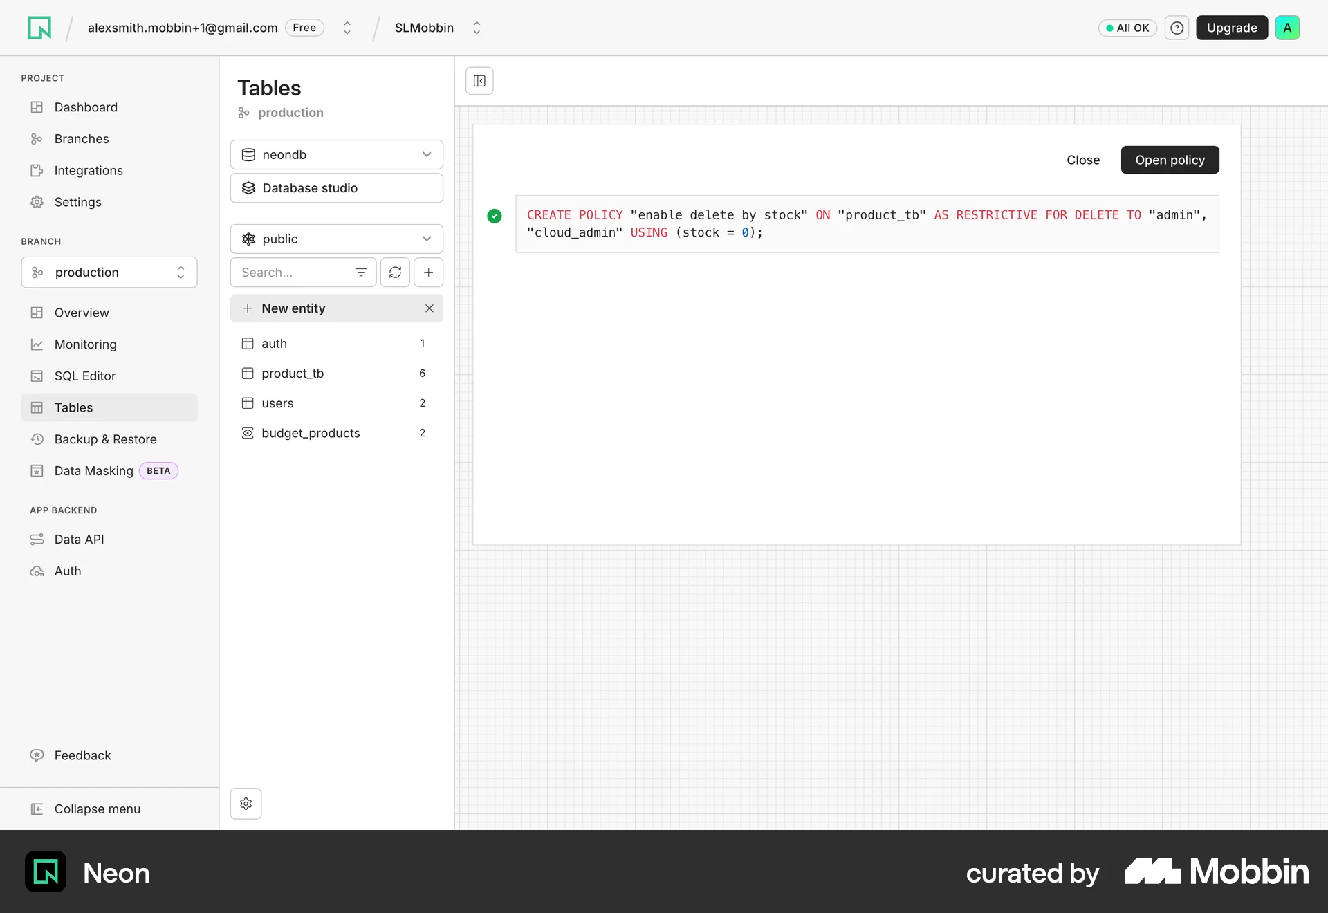Viewport: 1328px width, 913px height.
Task: Click the alexsmith.mobbin+1@gmail.com account name
Action: point(183,28)
